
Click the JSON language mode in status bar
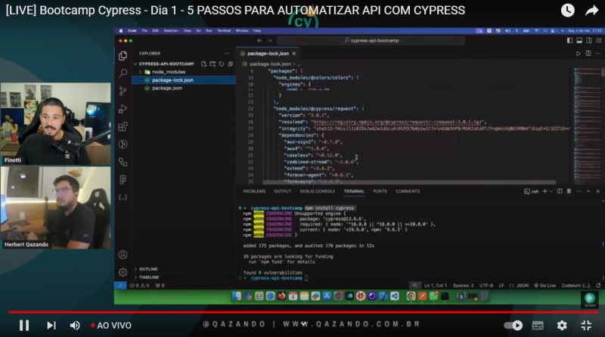(x=523, y=286)
